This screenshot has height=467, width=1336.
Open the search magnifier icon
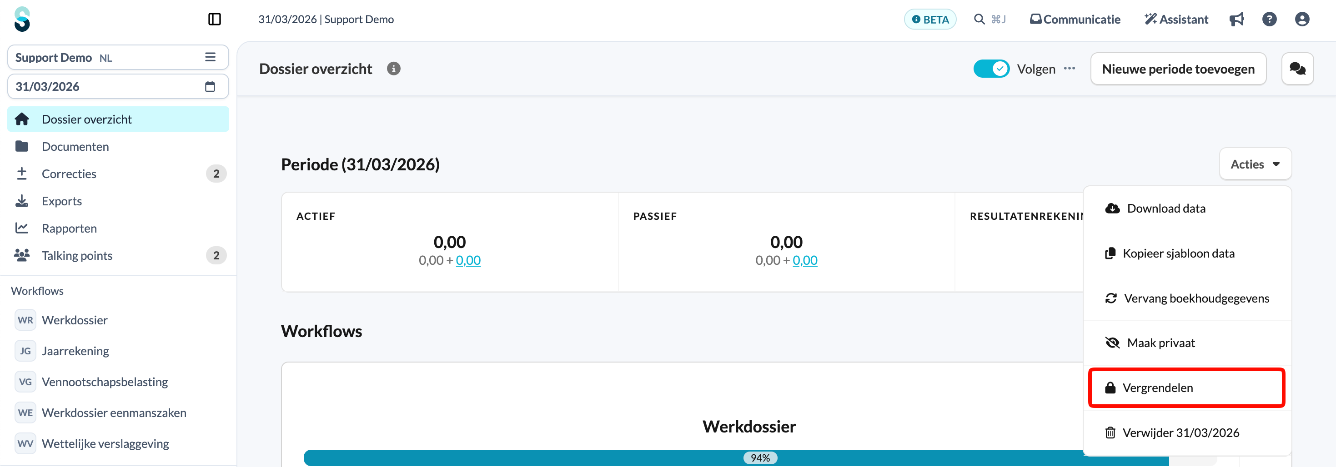[x=979, y=19]
